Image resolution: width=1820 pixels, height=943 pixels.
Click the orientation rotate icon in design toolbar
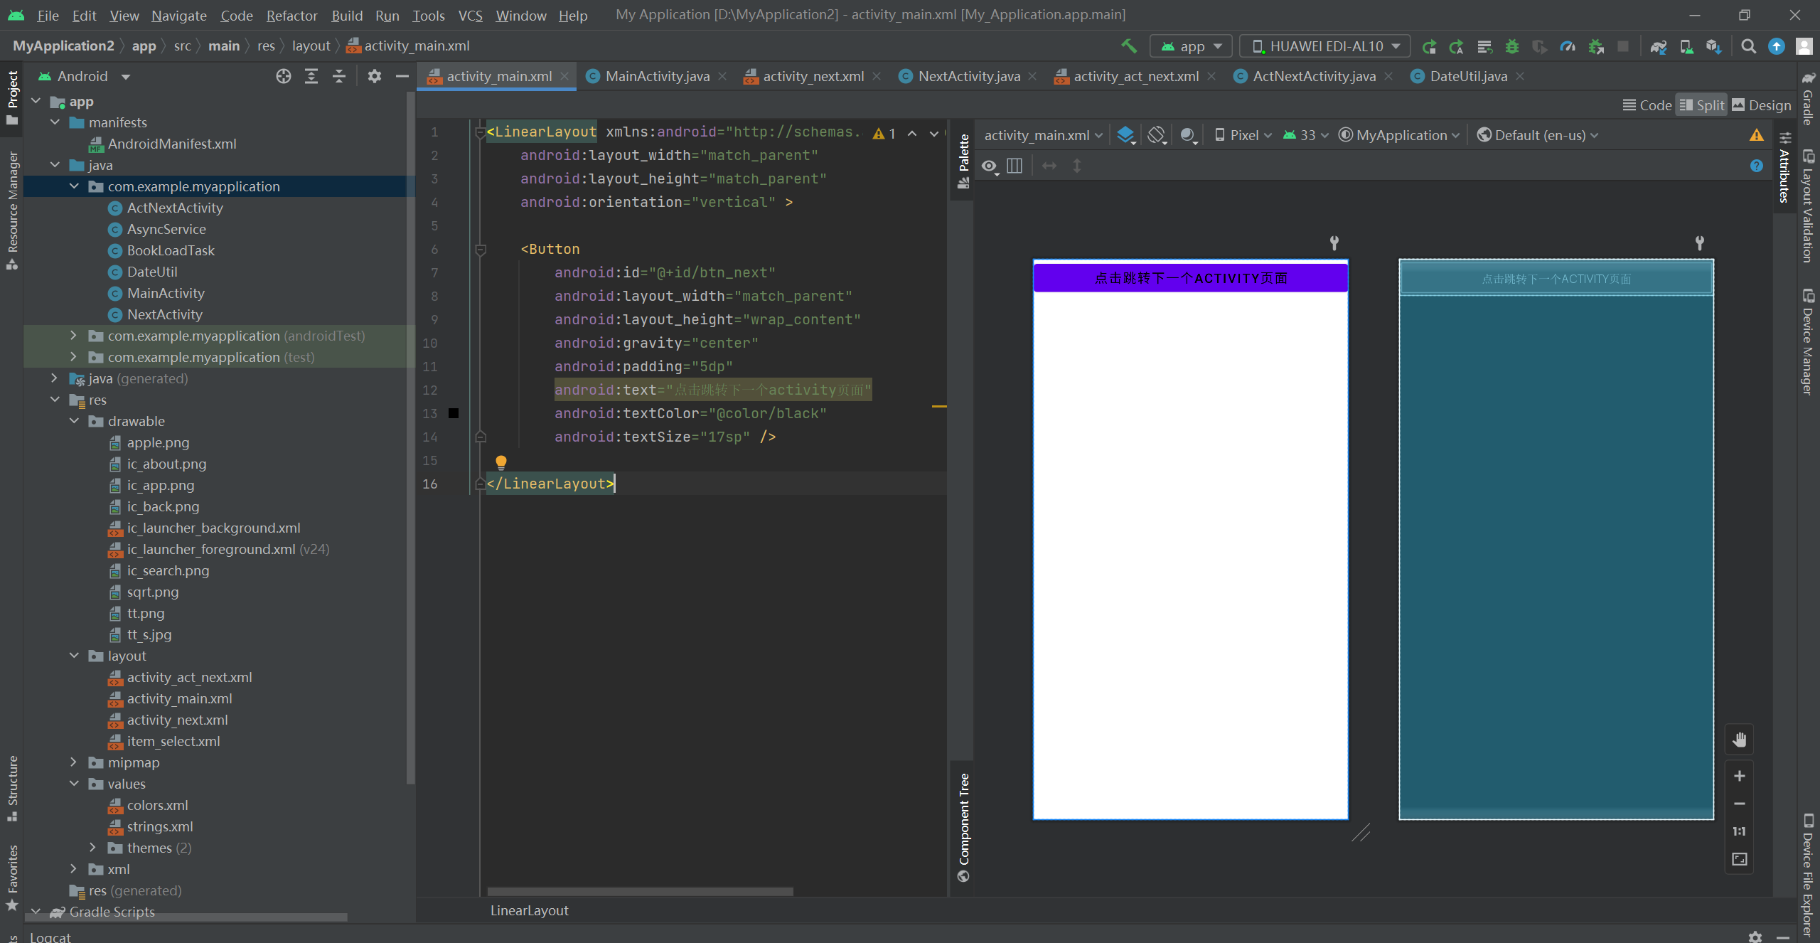(x=1157, y=135)
